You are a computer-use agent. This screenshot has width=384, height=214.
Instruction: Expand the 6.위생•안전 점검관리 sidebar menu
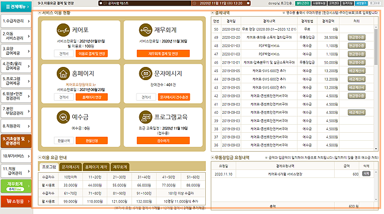(x=16, y=96)
